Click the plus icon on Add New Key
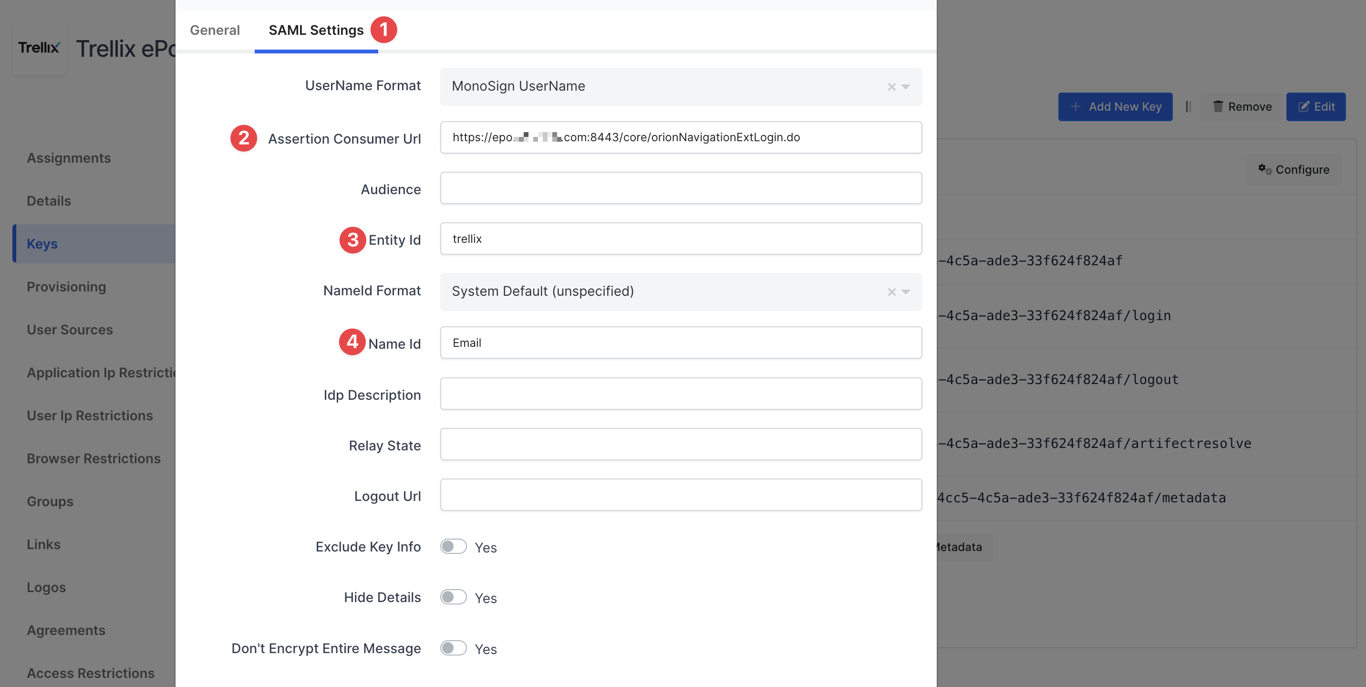 click(1075, 107)
